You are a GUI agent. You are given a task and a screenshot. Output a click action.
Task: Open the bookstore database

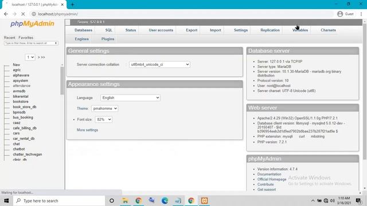tap(21, 102)
